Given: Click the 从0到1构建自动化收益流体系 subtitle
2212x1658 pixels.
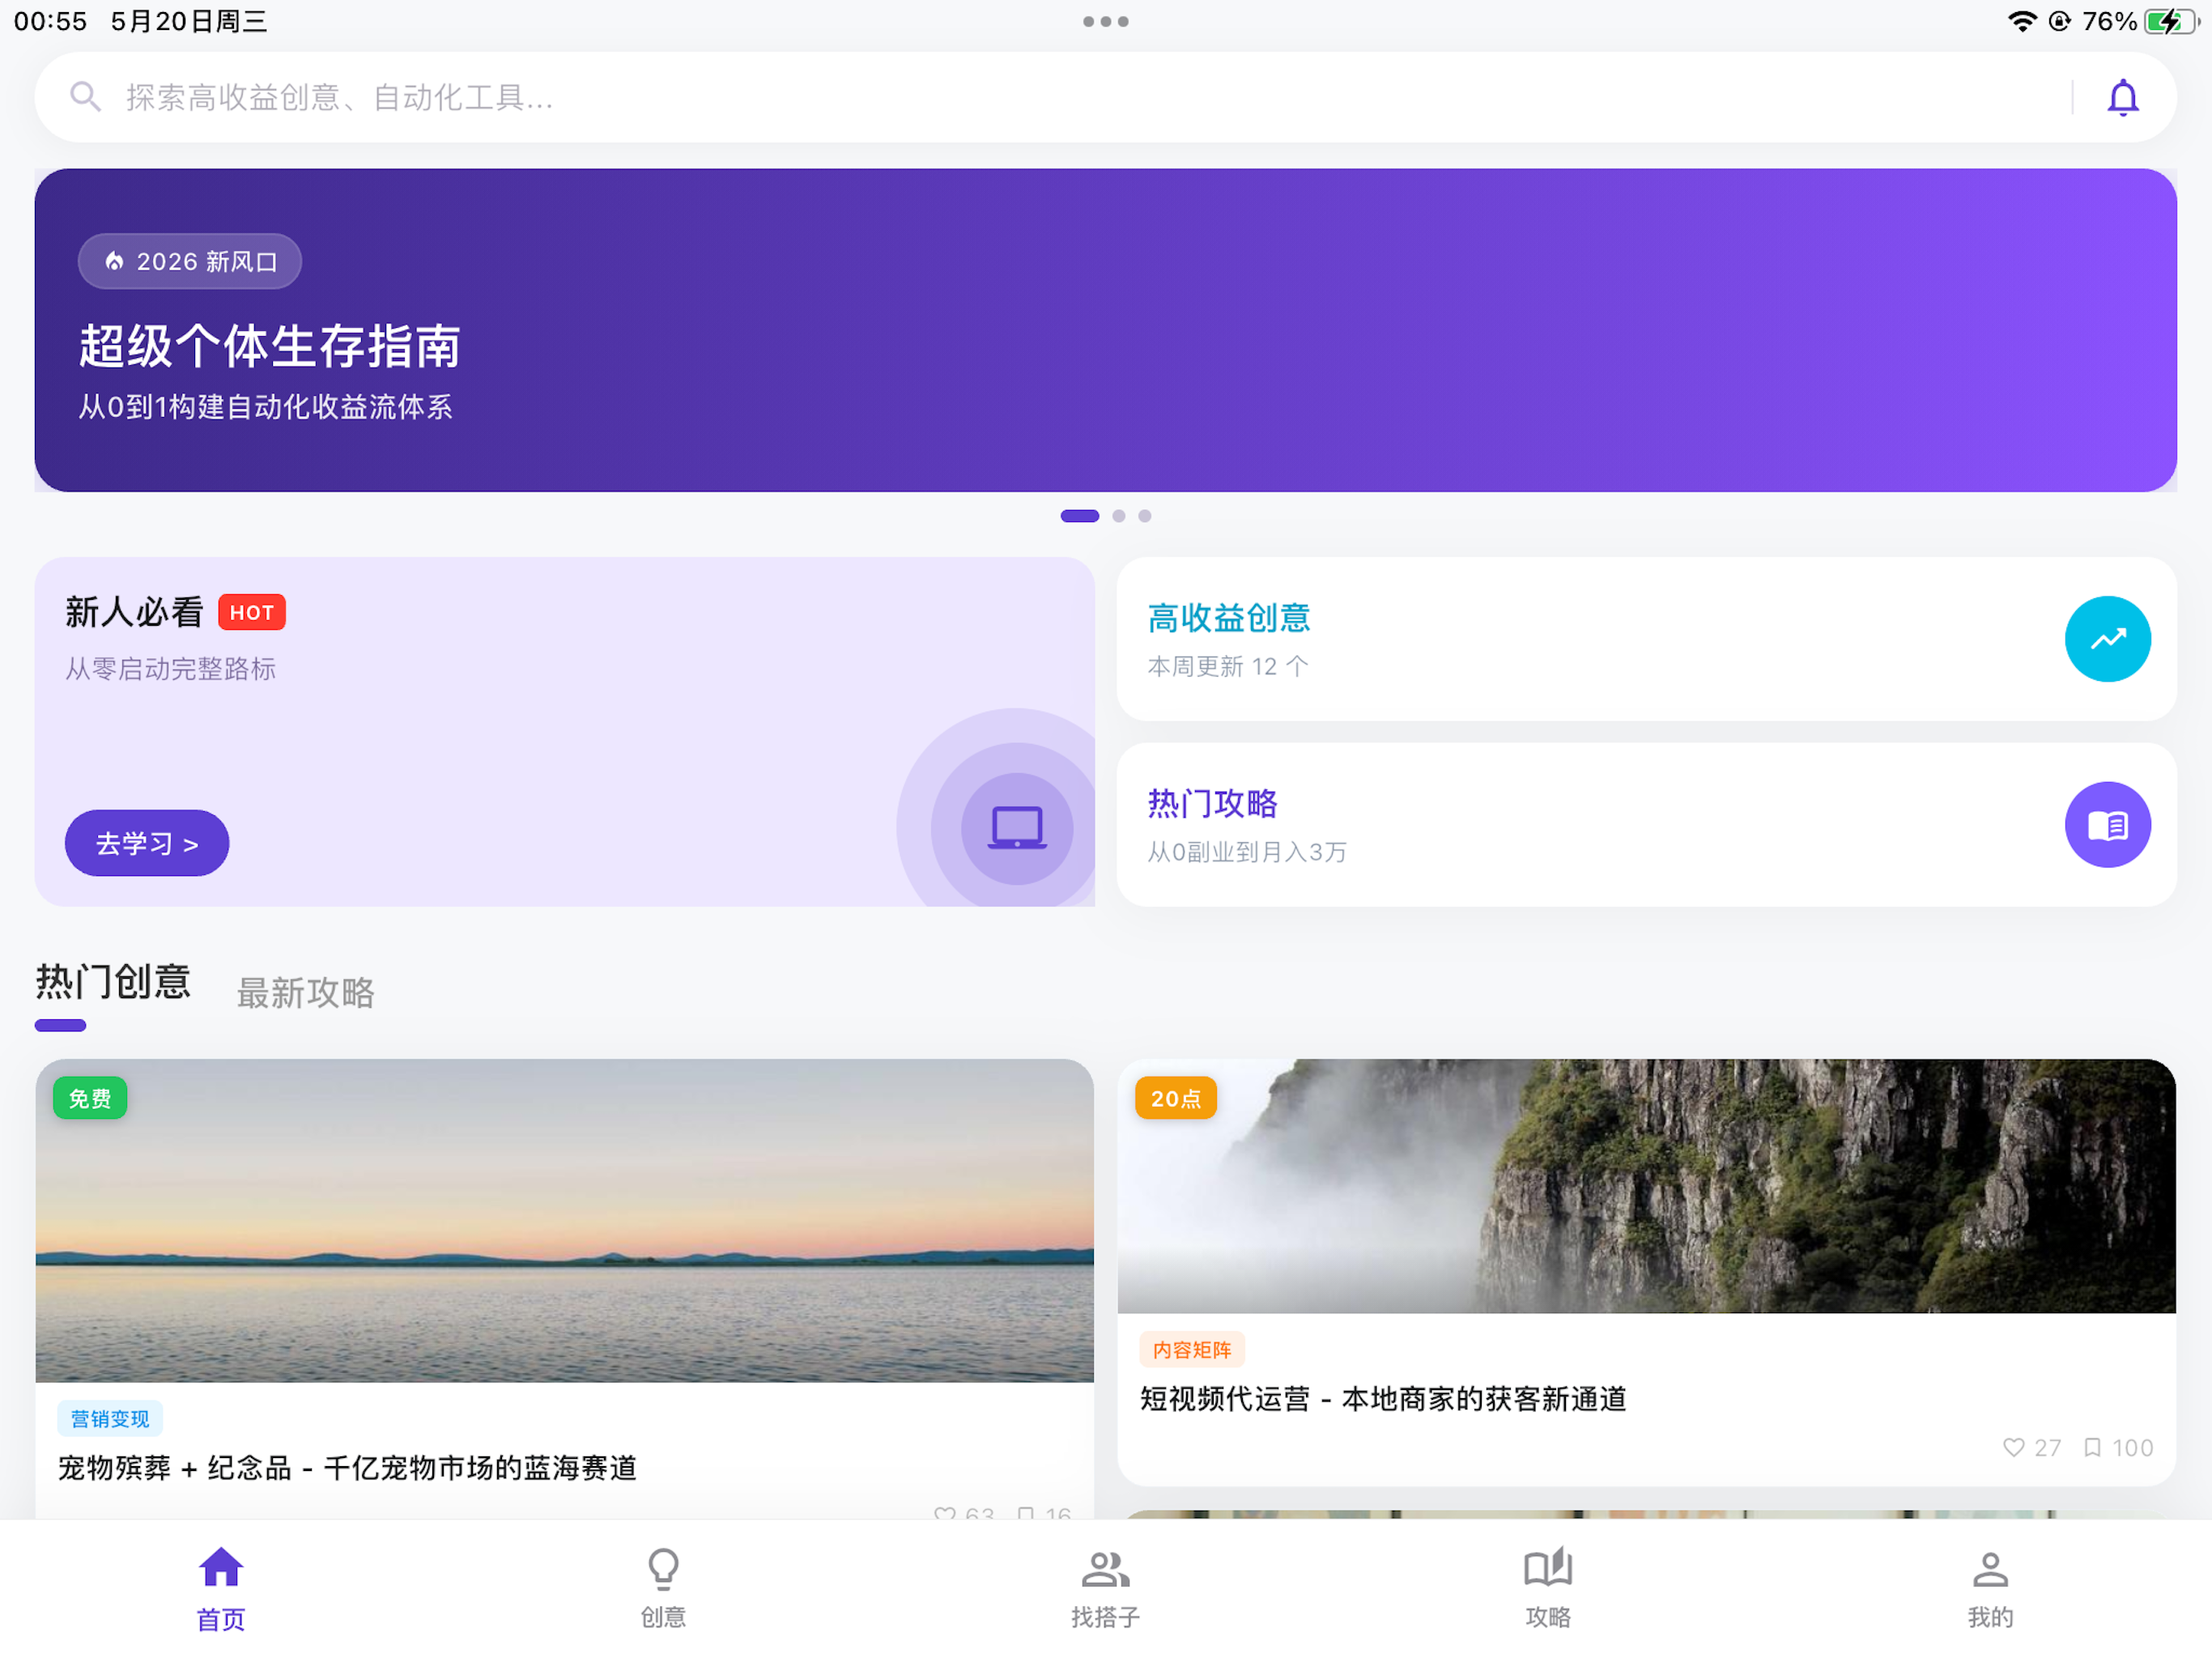Looking at the screenshot, I should click(x=265, y=406).
